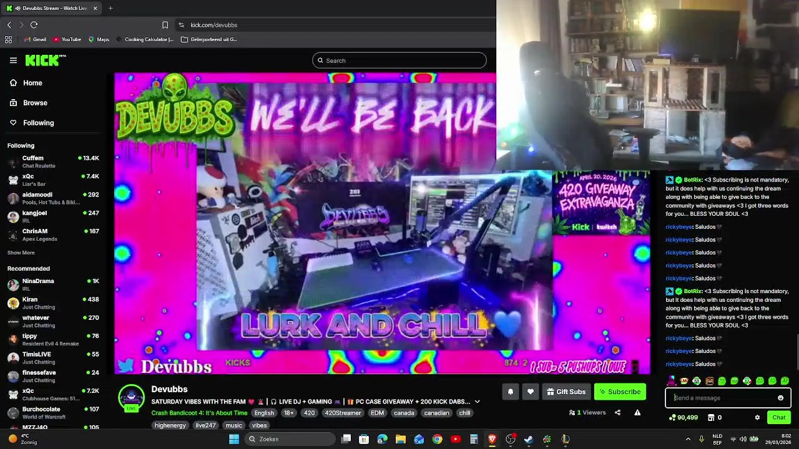Select the first purple emote in the emote row
This screenshot has width=799, height=449.
click(x=672, y=380)
